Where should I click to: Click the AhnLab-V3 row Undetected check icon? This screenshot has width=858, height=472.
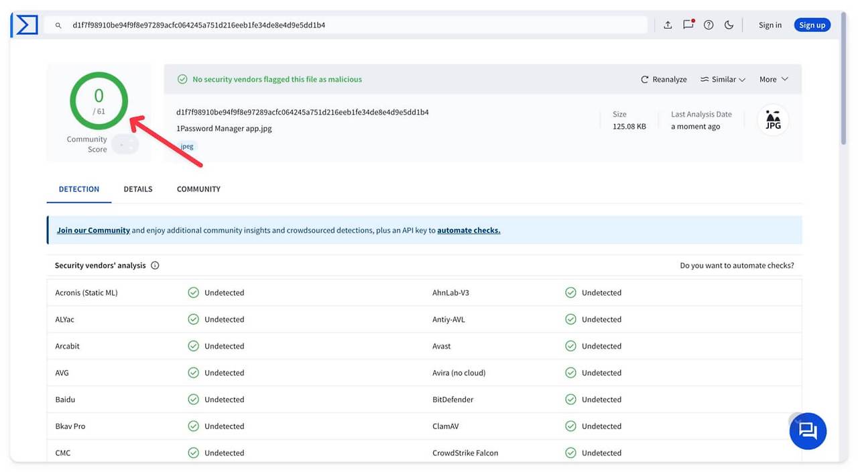coord(570,292)
